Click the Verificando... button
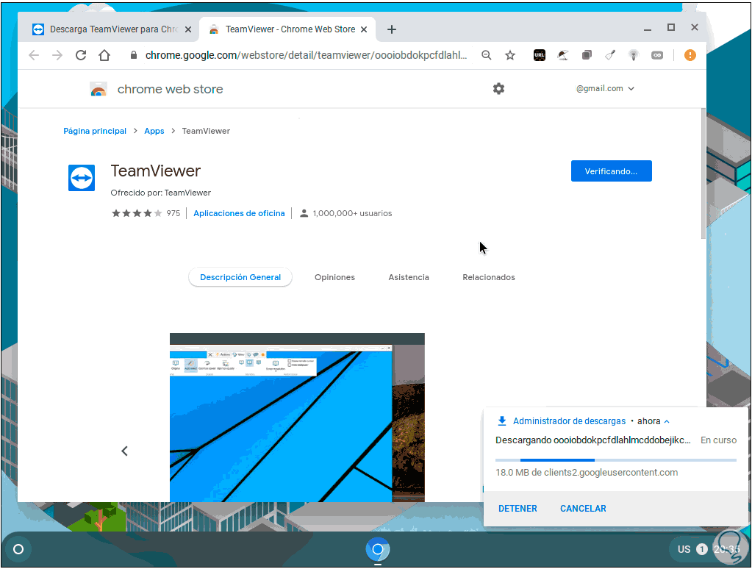 tap(611, 171)
